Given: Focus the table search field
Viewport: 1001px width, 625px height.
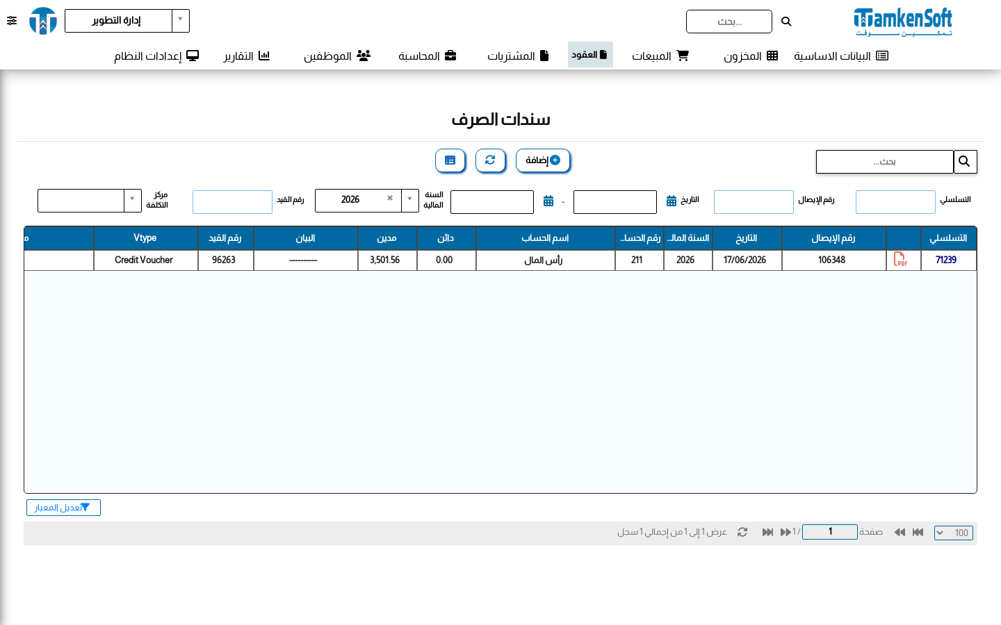Looking at the screenshot, I should point(885,162).
